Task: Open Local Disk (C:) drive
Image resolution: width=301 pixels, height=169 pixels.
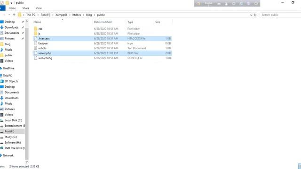Action: [x=13, y=120]
